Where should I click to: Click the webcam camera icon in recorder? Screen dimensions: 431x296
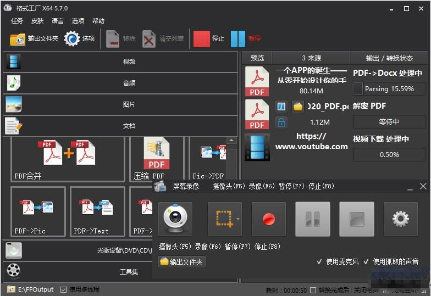(175, 219)
